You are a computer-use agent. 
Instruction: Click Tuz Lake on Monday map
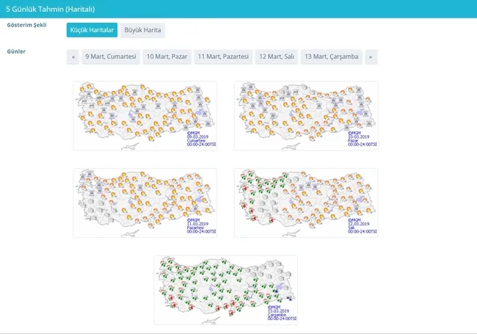[131, 202]
